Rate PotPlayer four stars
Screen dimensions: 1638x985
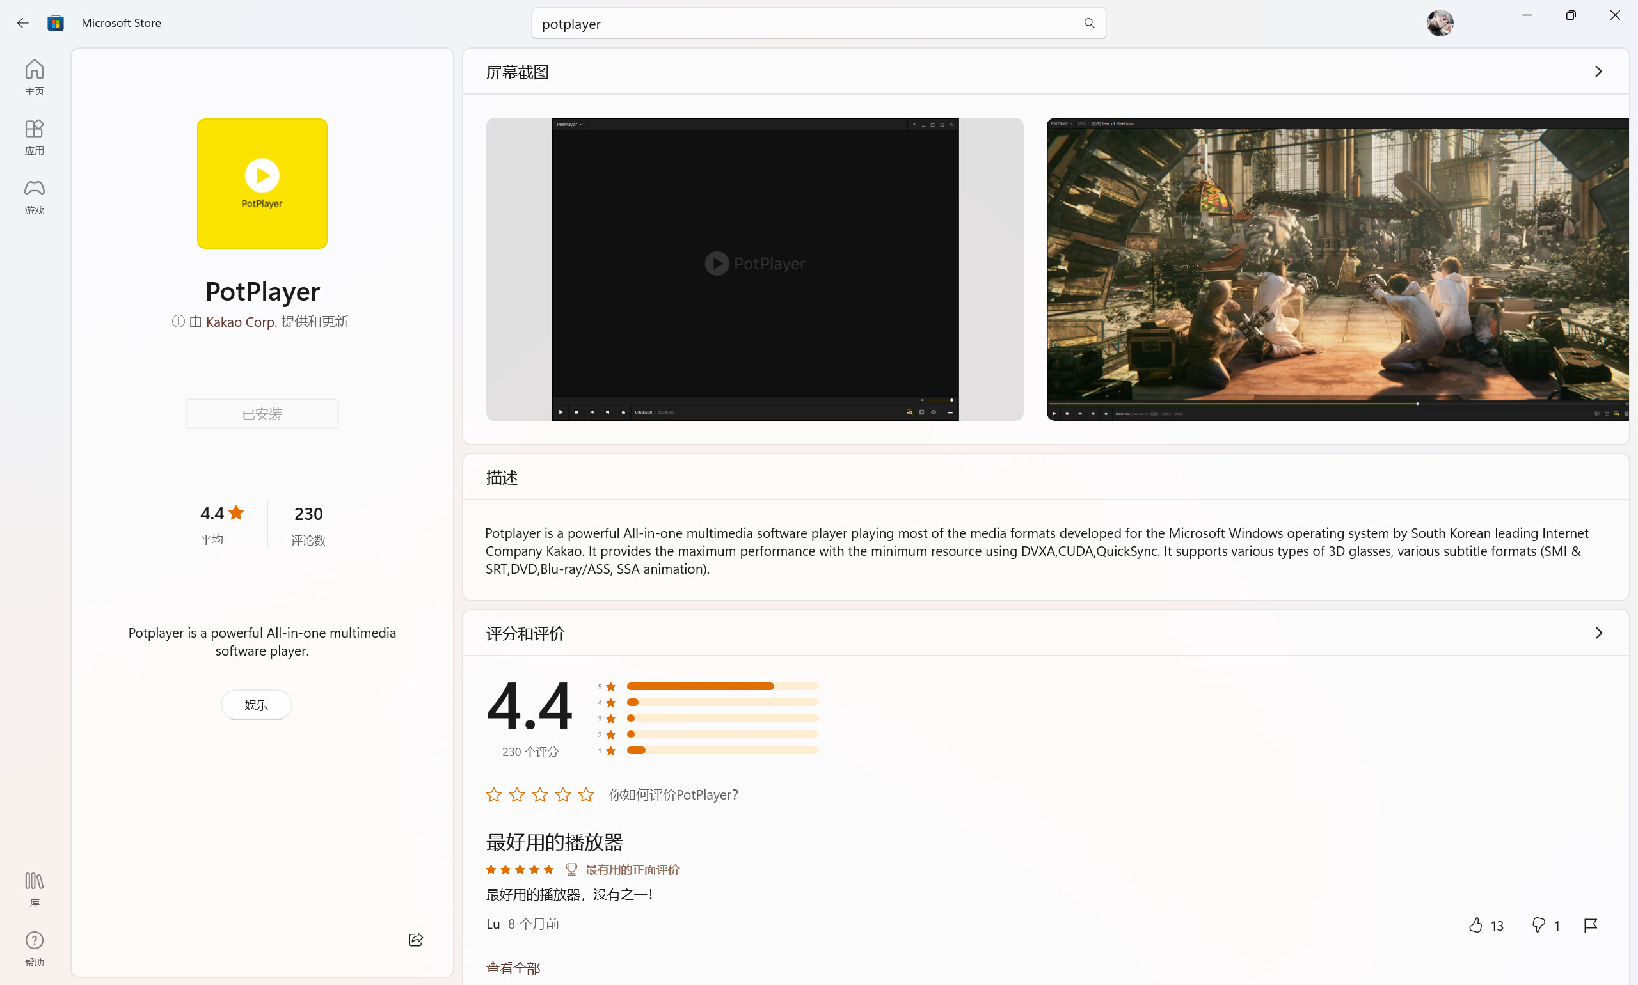(x=563, y=794)
